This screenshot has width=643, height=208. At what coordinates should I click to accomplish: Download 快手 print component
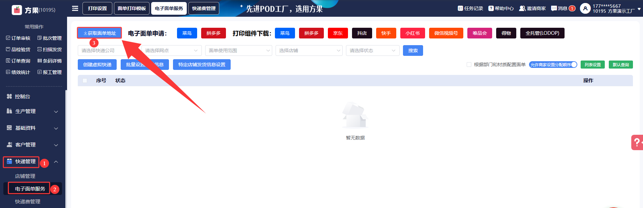(386, 33)
